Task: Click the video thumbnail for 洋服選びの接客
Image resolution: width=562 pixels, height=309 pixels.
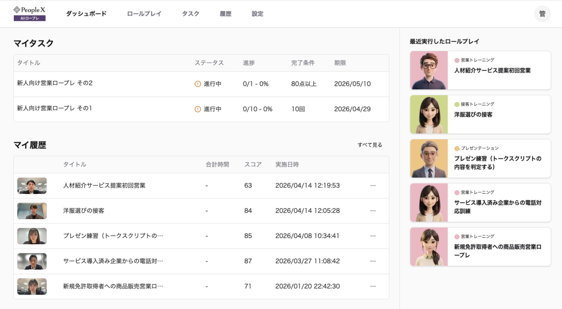Action: 32,211
